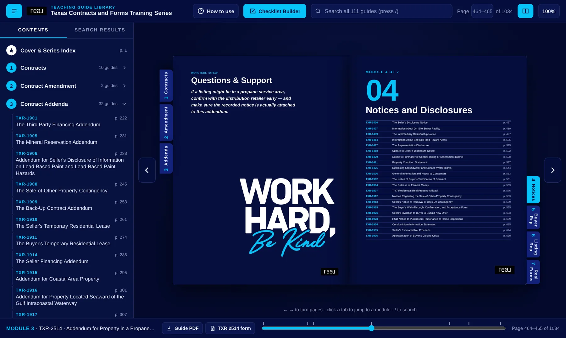Click TXR-1934 Condominium Information Statement row

coord(438,224)
